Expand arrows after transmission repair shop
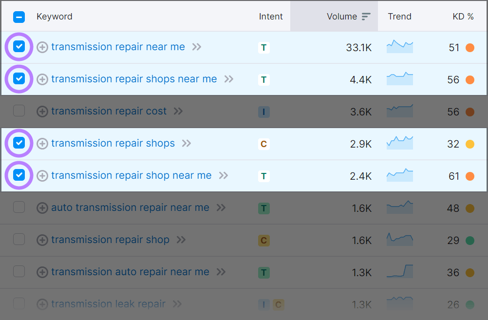The height and width of the screenshot is (320, 488). point(181,240)
